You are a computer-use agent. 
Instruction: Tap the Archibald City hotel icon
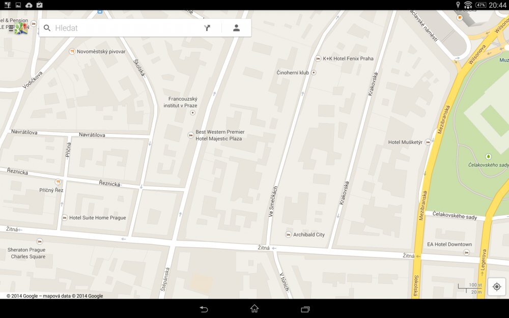pyautogui.click(x=287, y=235)
